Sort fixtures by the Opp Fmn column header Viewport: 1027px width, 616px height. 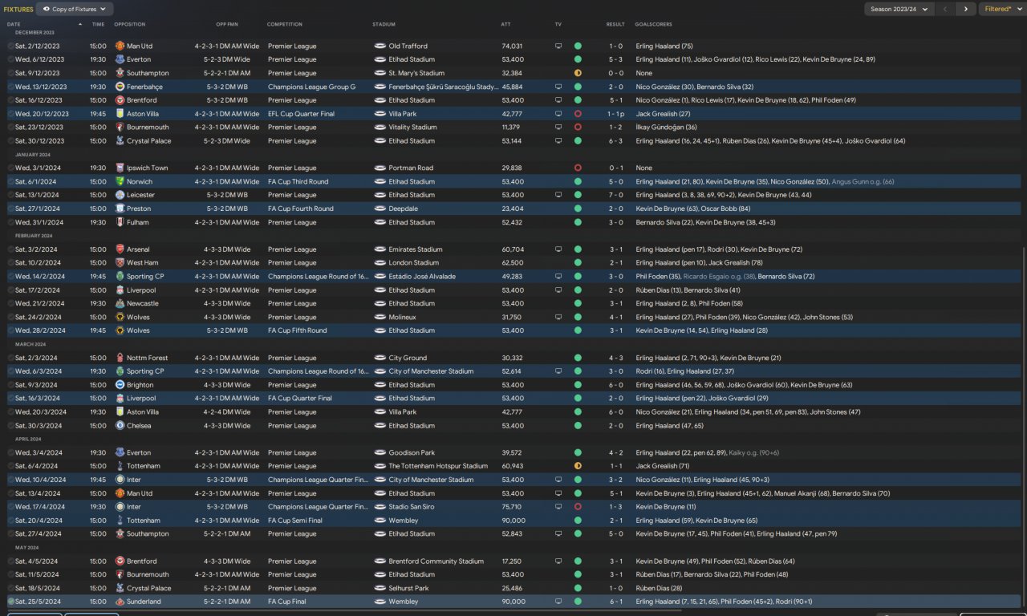[x=227, y=24]
